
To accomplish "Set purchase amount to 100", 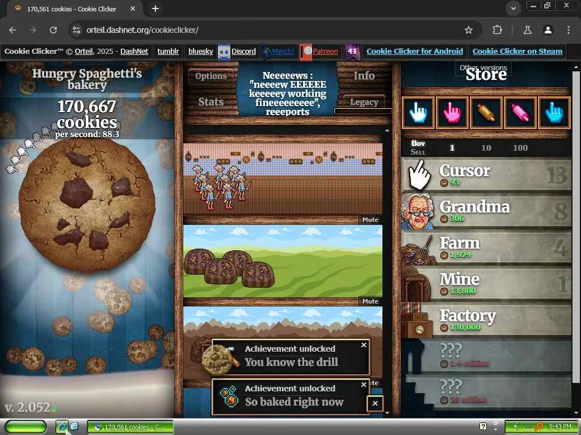I will pyautogui.click(x=520, y=148).
